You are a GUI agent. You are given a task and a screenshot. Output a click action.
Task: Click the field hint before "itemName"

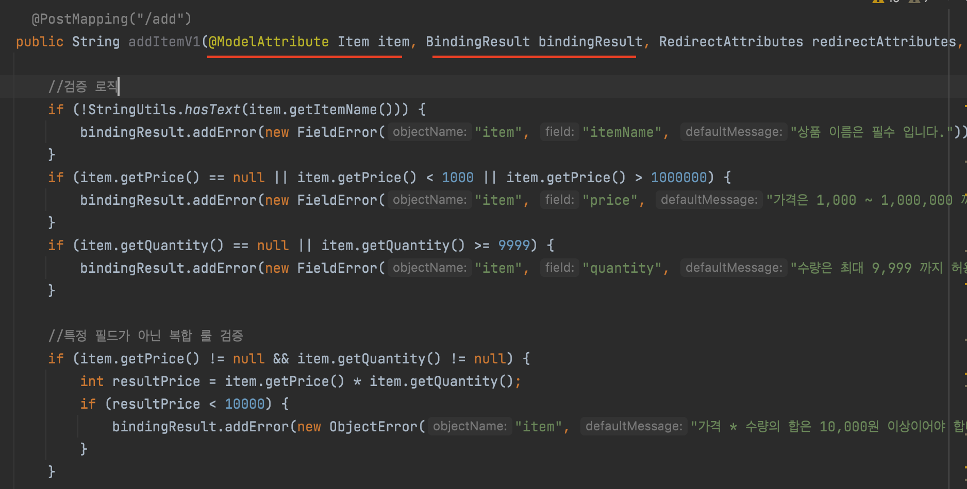tap(559, 132)
